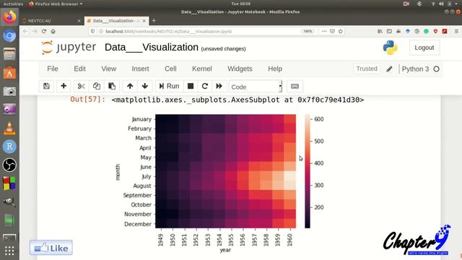Close the Data___Visualization tab
The width and height of the screenshot is (462, 260).
(144, 21)
